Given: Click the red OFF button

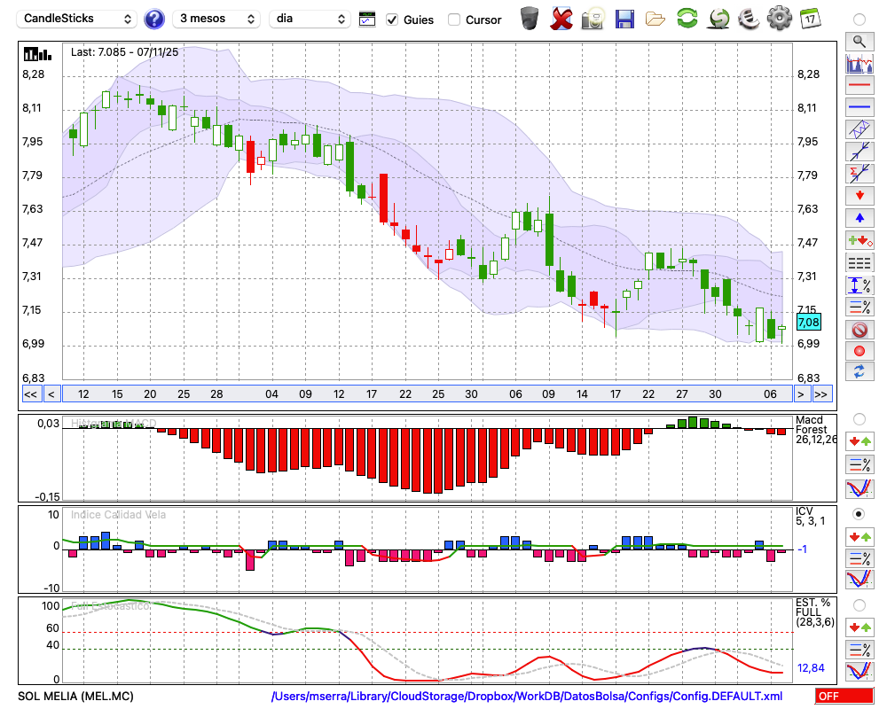Looking at the screenshot, I should click(844, 696).
